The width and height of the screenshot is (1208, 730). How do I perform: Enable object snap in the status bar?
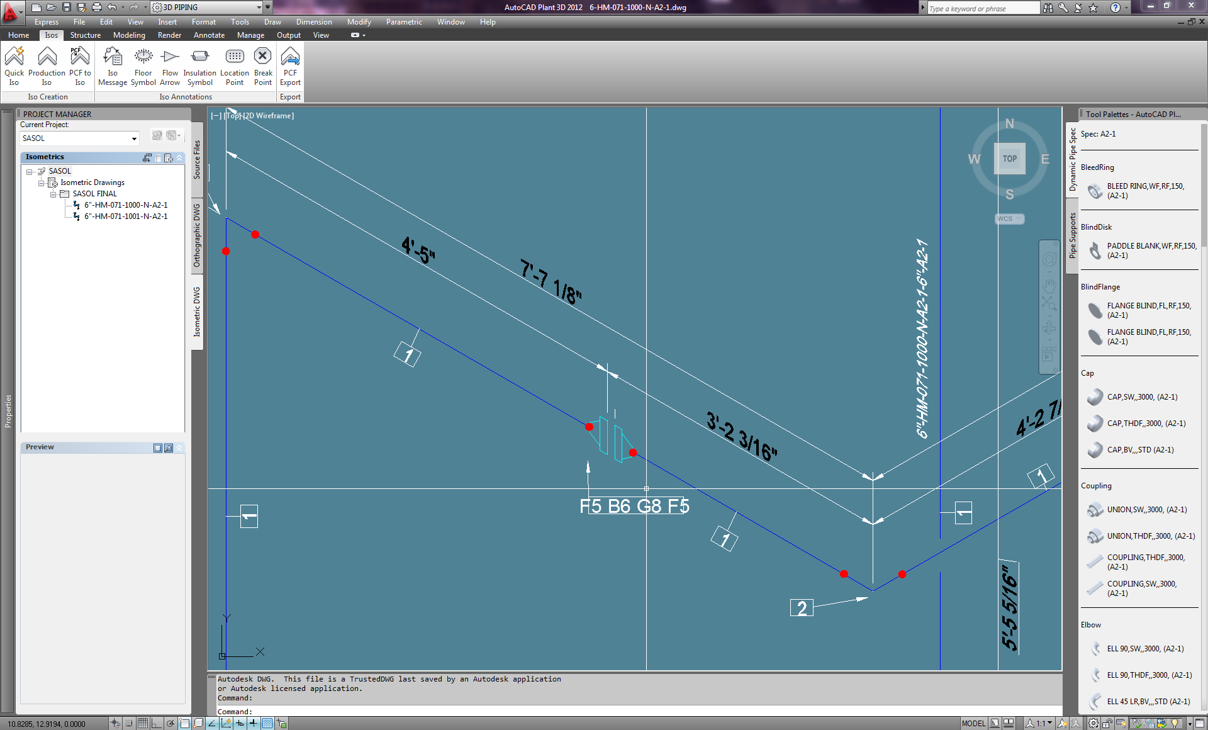pyautogui.click(x=184, y=722)
